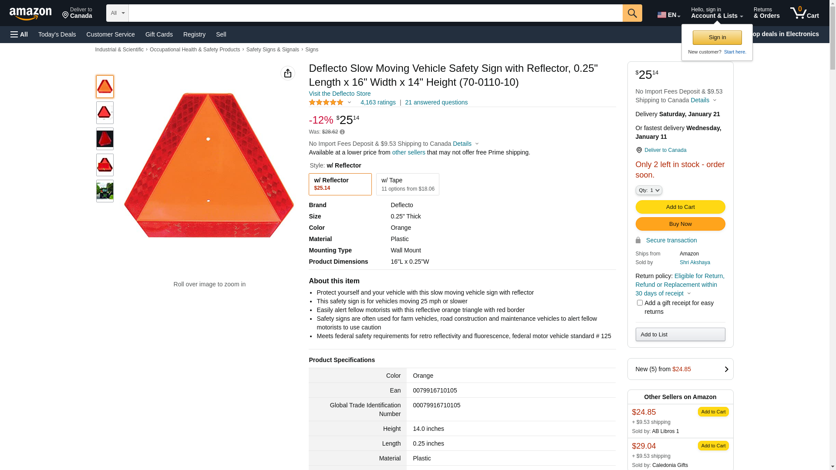836x470 pixels.
Task: Click the star rating icons
Action: click(326, 102)
